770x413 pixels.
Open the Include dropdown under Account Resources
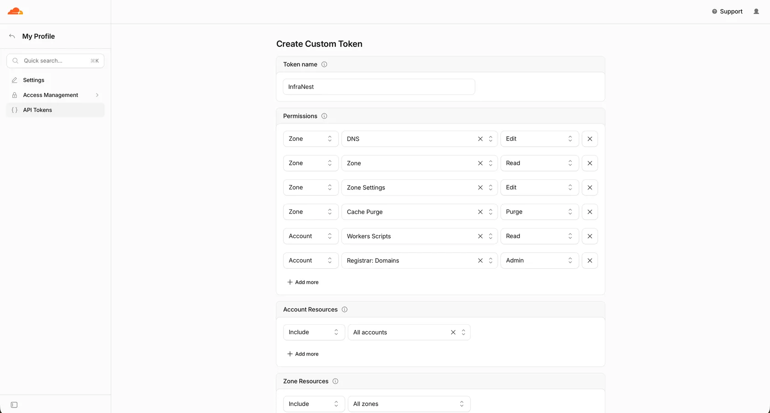314,332
